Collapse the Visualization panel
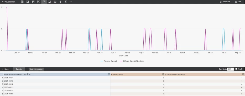This screenshot has width=245, height=96. tap(3, 2)
